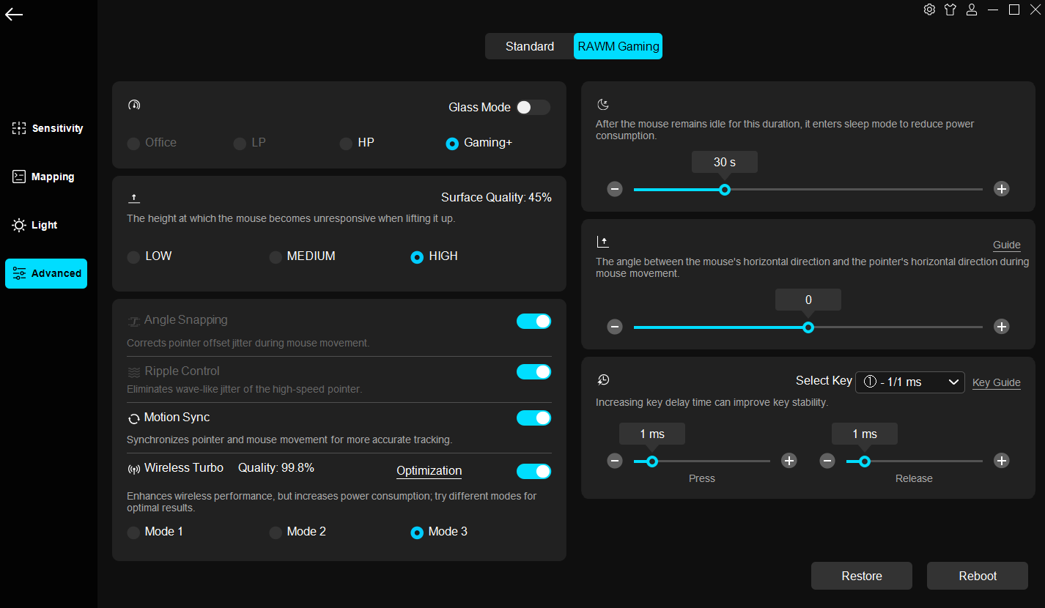This screenshot has width=1045, height=608.
Task: Click the Reboot button
Action: (x=978, y=576)
